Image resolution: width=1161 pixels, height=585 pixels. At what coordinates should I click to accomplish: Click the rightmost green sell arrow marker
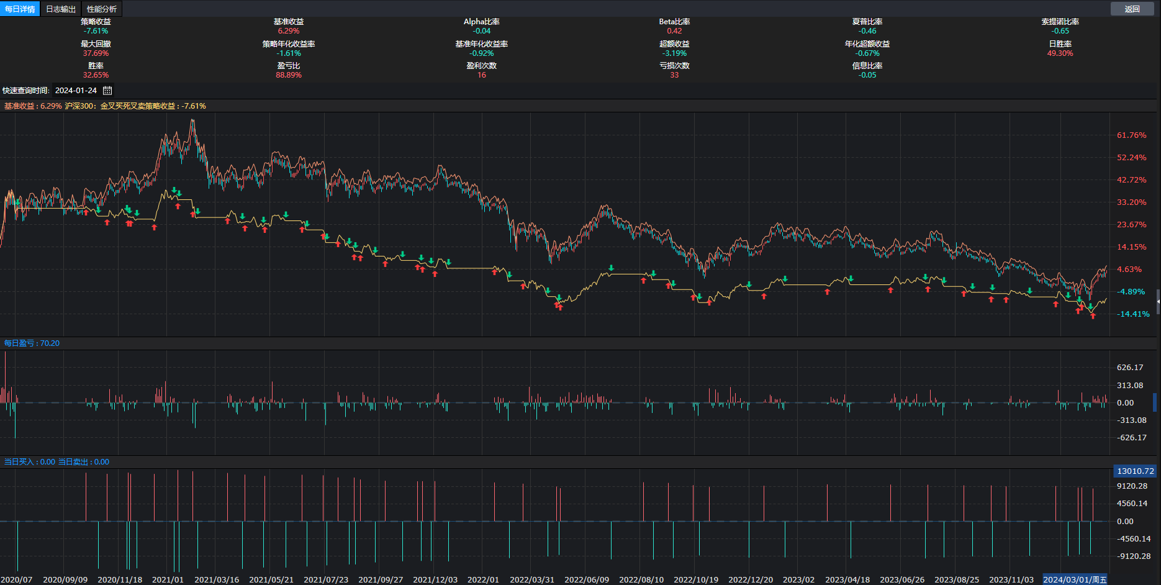(x=1090, y=306)
